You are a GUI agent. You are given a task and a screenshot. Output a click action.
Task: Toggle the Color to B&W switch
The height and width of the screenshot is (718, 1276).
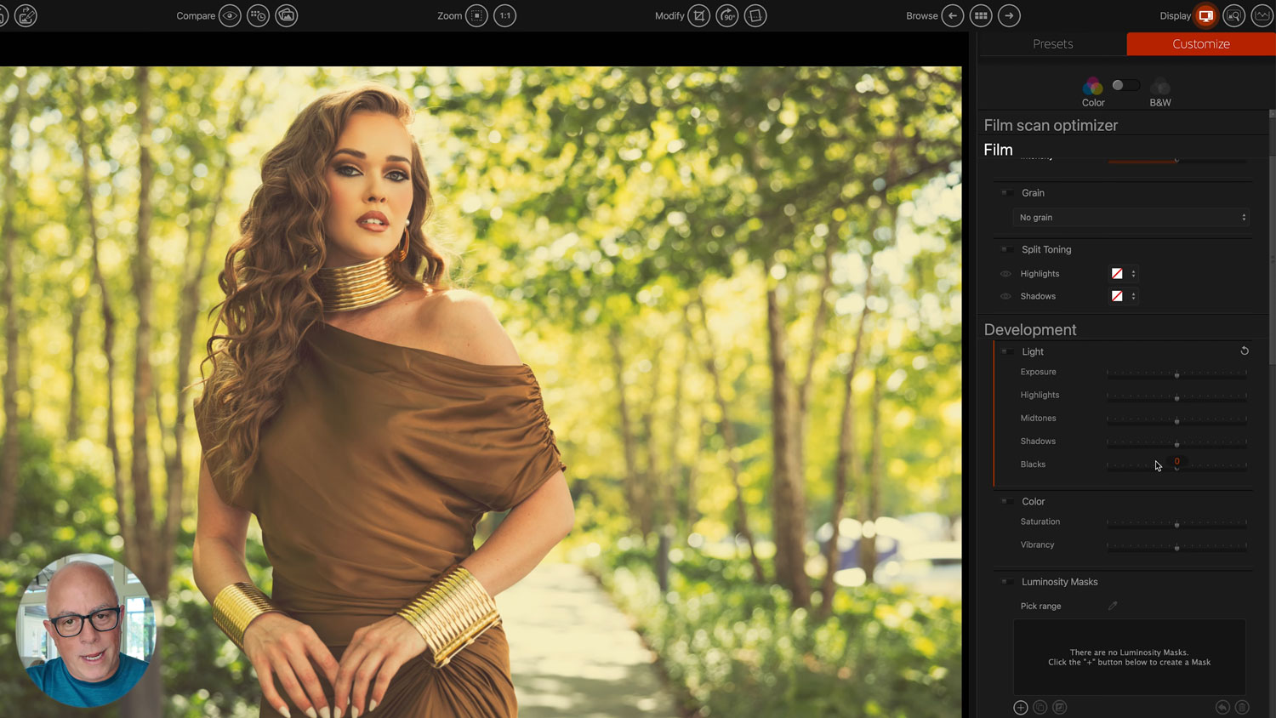click(1125, 85)
